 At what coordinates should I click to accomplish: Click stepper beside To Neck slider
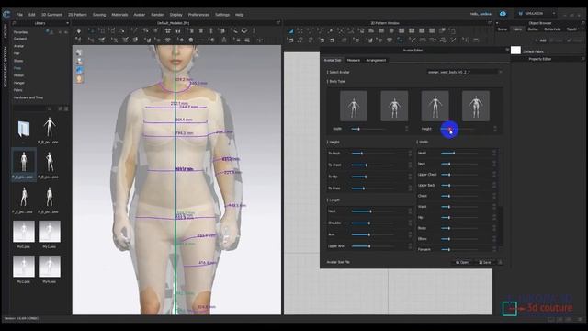click(410, 154)
